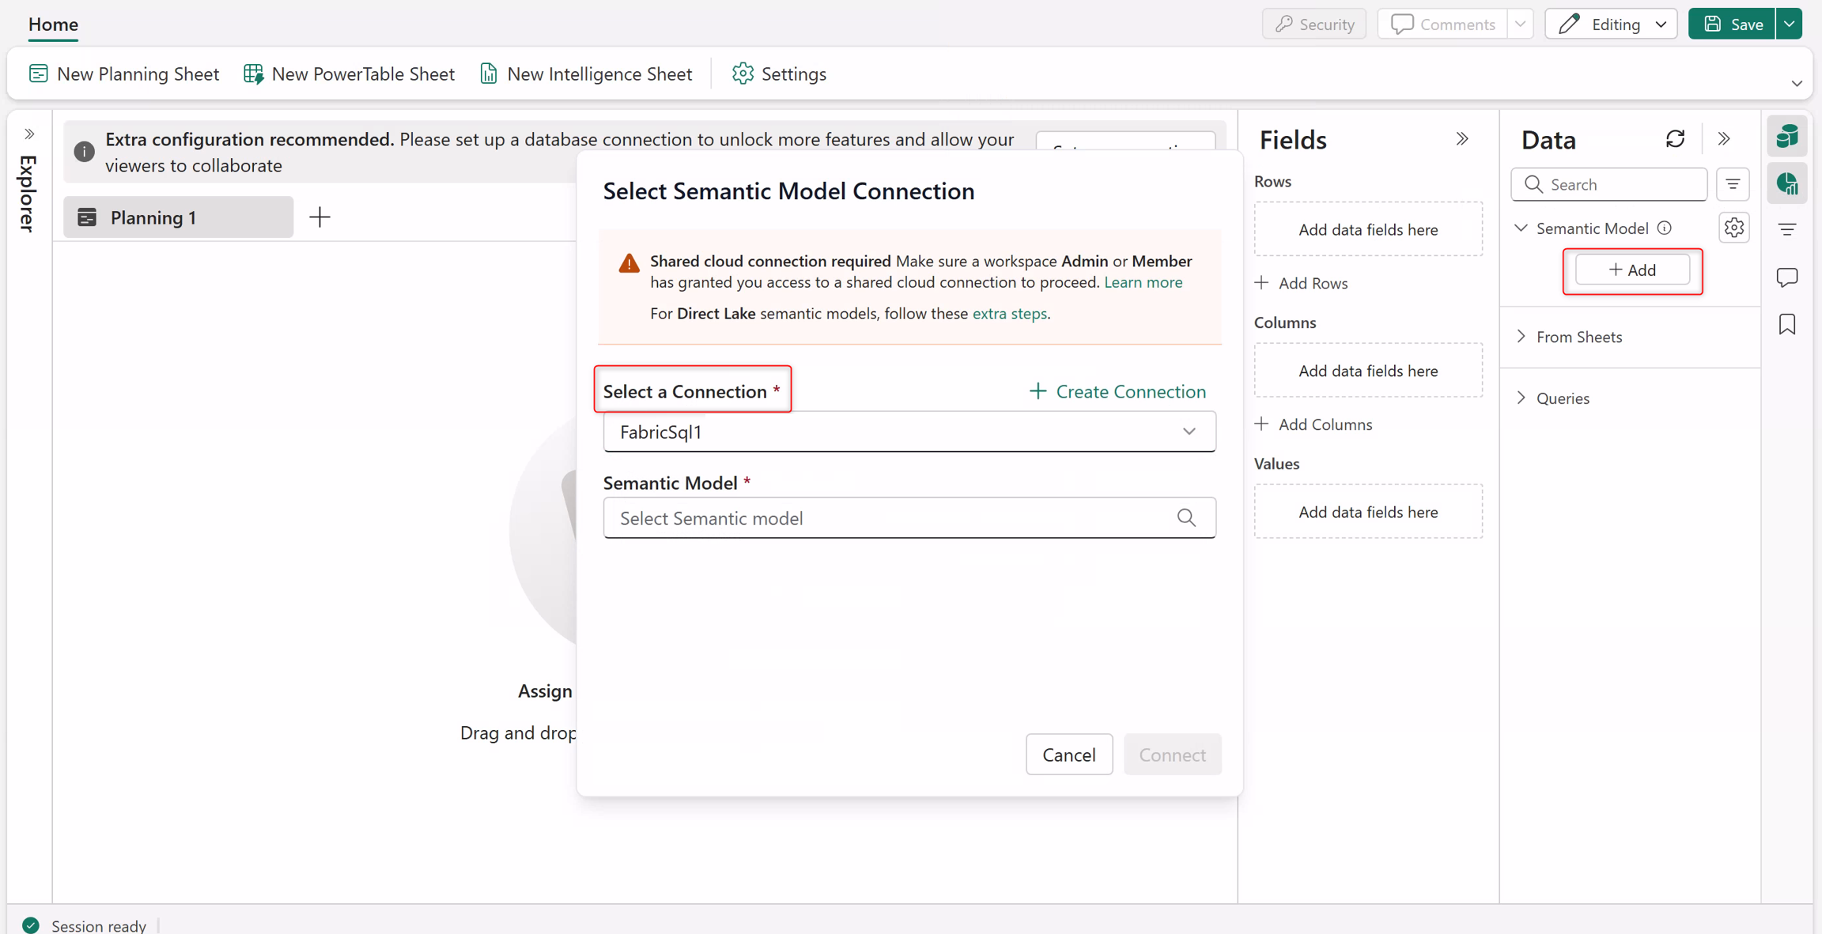1822x934 pixels.
Task: Collapse the Fields panel
Action: coord(1461,139)
